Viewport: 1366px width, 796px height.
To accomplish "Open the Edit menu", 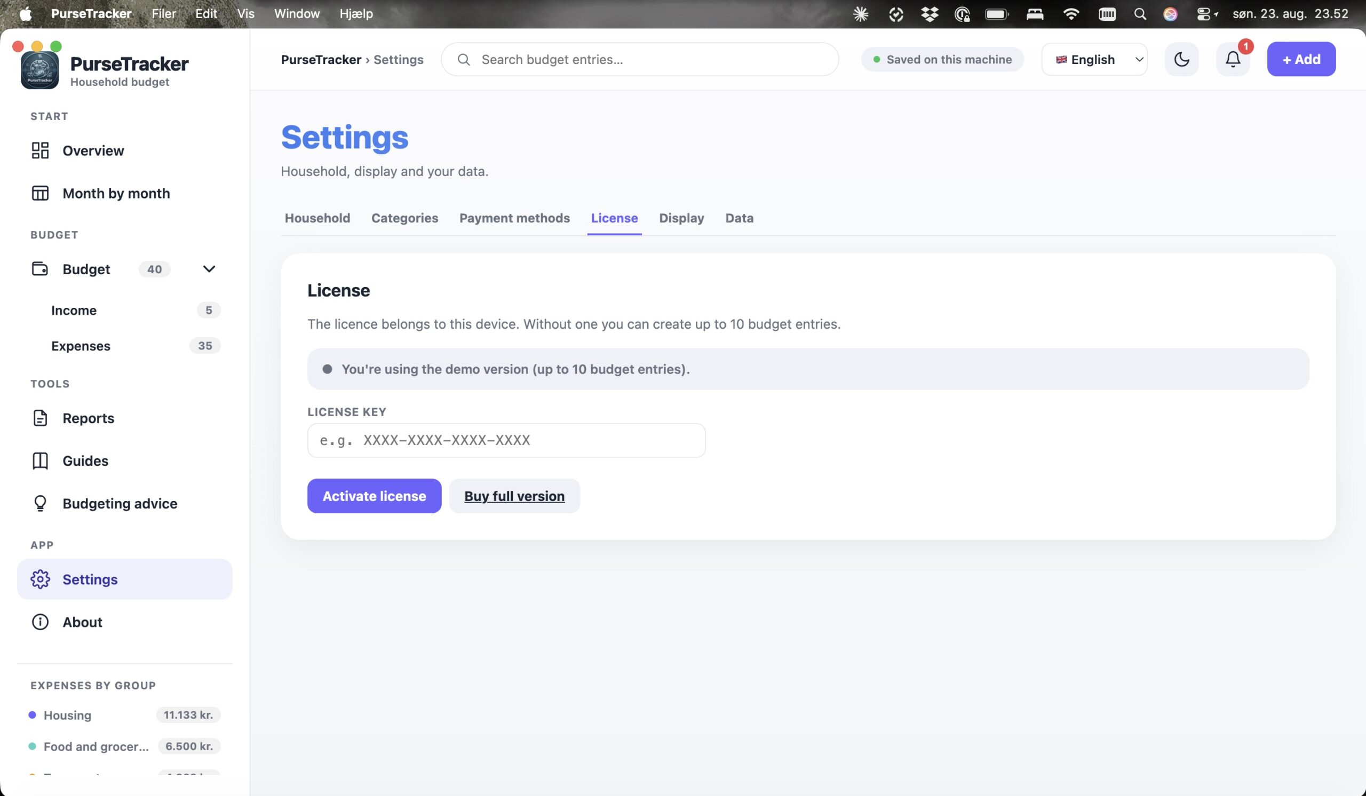I will pos(206,13).
